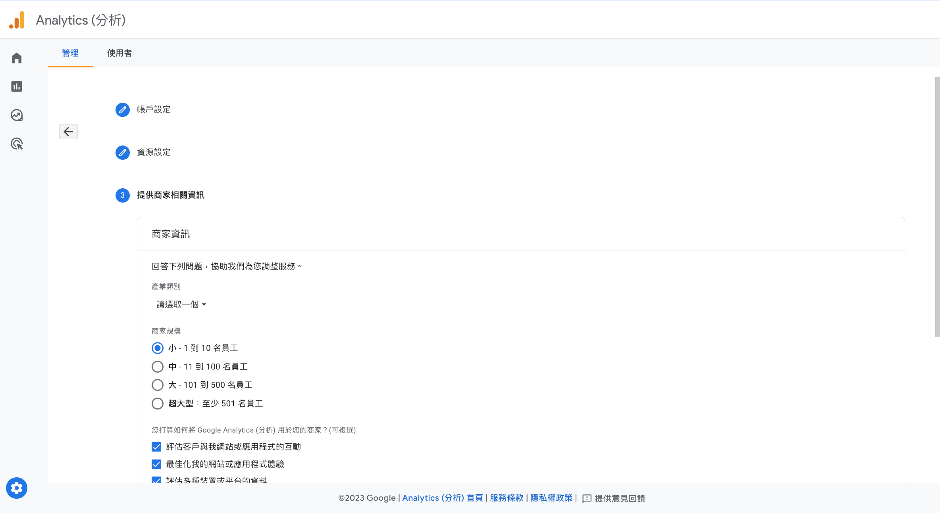Click the back arrow button
This screenshot has height=513, width=940.
point(68,132)
